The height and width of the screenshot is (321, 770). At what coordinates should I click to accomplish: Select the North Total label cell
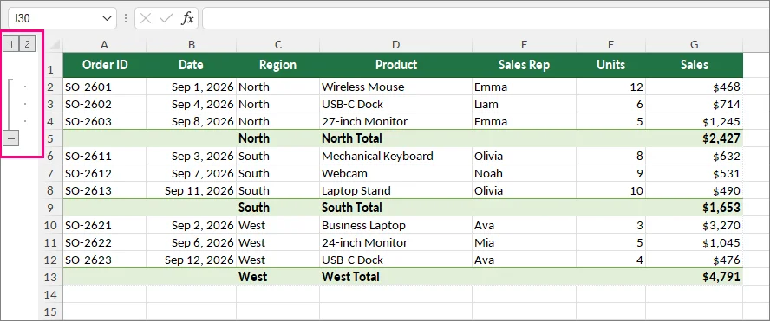pos(395,138)
